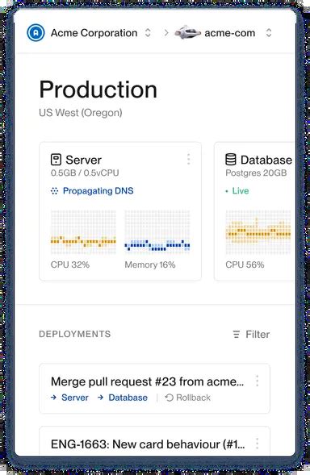The image size is (310, 475).
Task: Click the Rollback circular arrow icon
Action: point(169,398)
